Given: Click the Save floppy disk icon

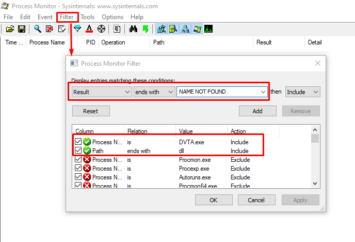Looking at the screenshot, I should coord(22,29).
